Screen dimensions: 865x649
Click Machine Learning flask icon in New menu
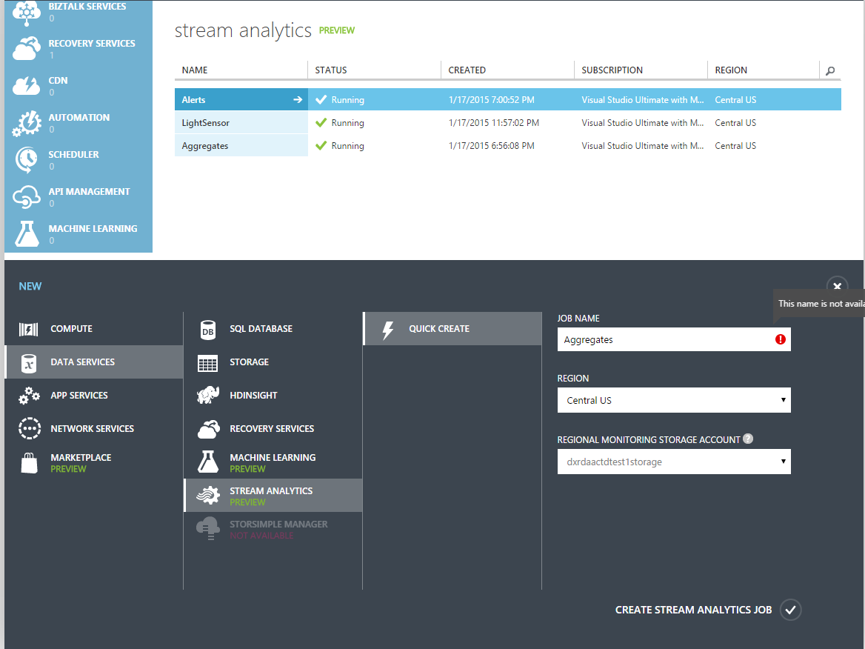[208, 462]
